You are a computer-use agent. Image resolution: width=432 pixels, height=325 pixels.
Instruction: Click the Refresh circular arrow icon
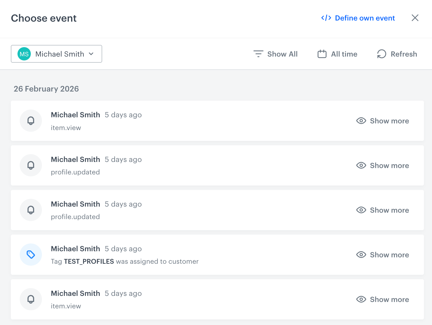(381, 54)
